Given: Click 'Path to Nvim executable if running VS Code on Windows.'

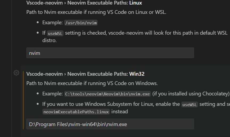Looking at the screenshot, I should click(x=92, y=83).
